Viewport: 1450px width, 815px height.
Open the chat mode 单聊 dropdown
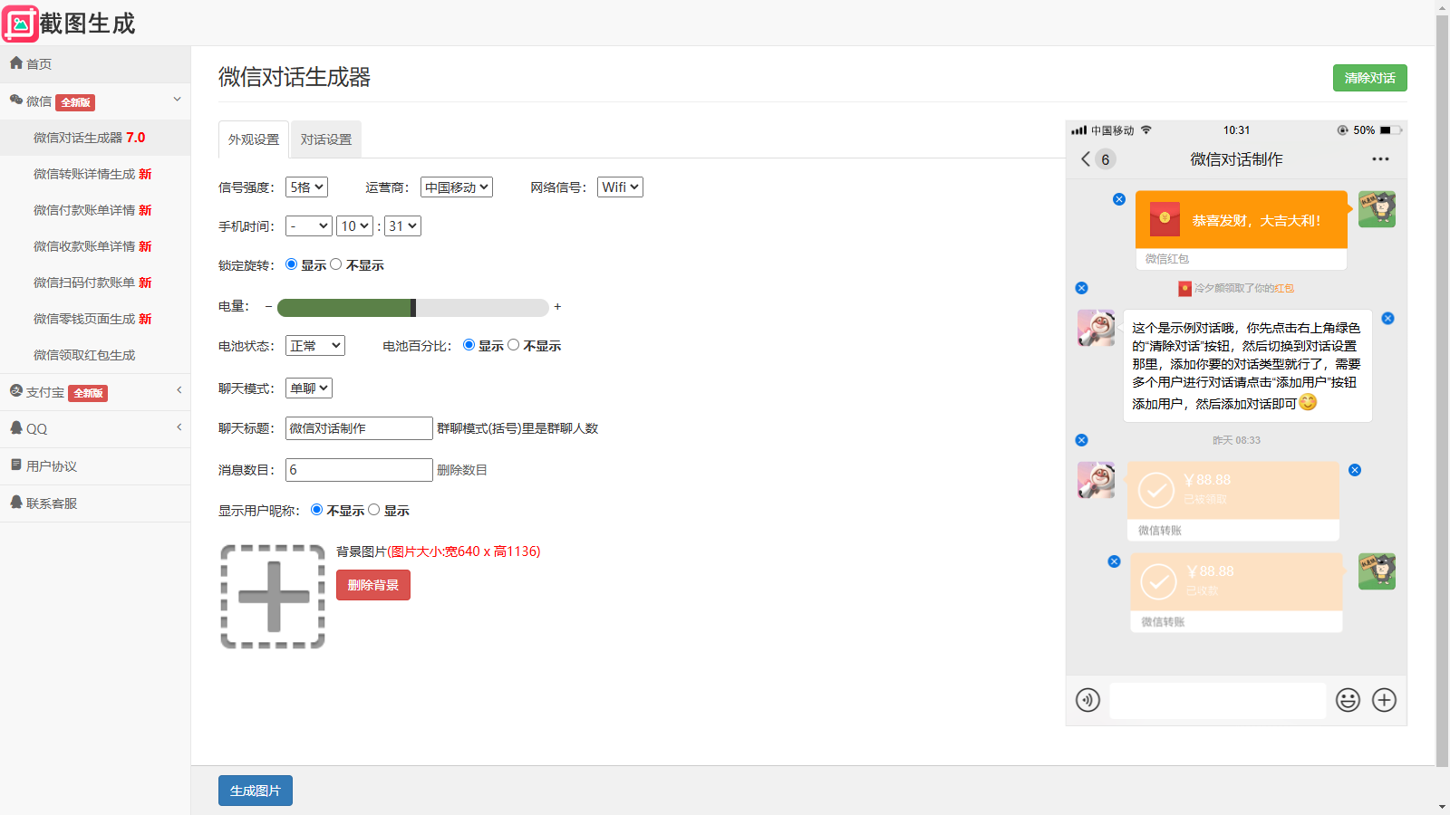pos(309,388)
